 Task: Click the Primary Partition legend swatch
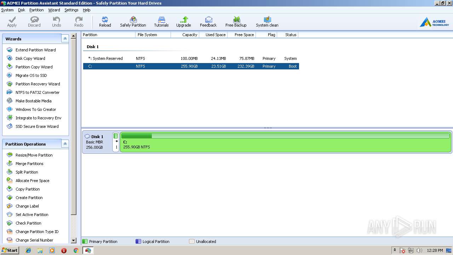click(85, 242)
